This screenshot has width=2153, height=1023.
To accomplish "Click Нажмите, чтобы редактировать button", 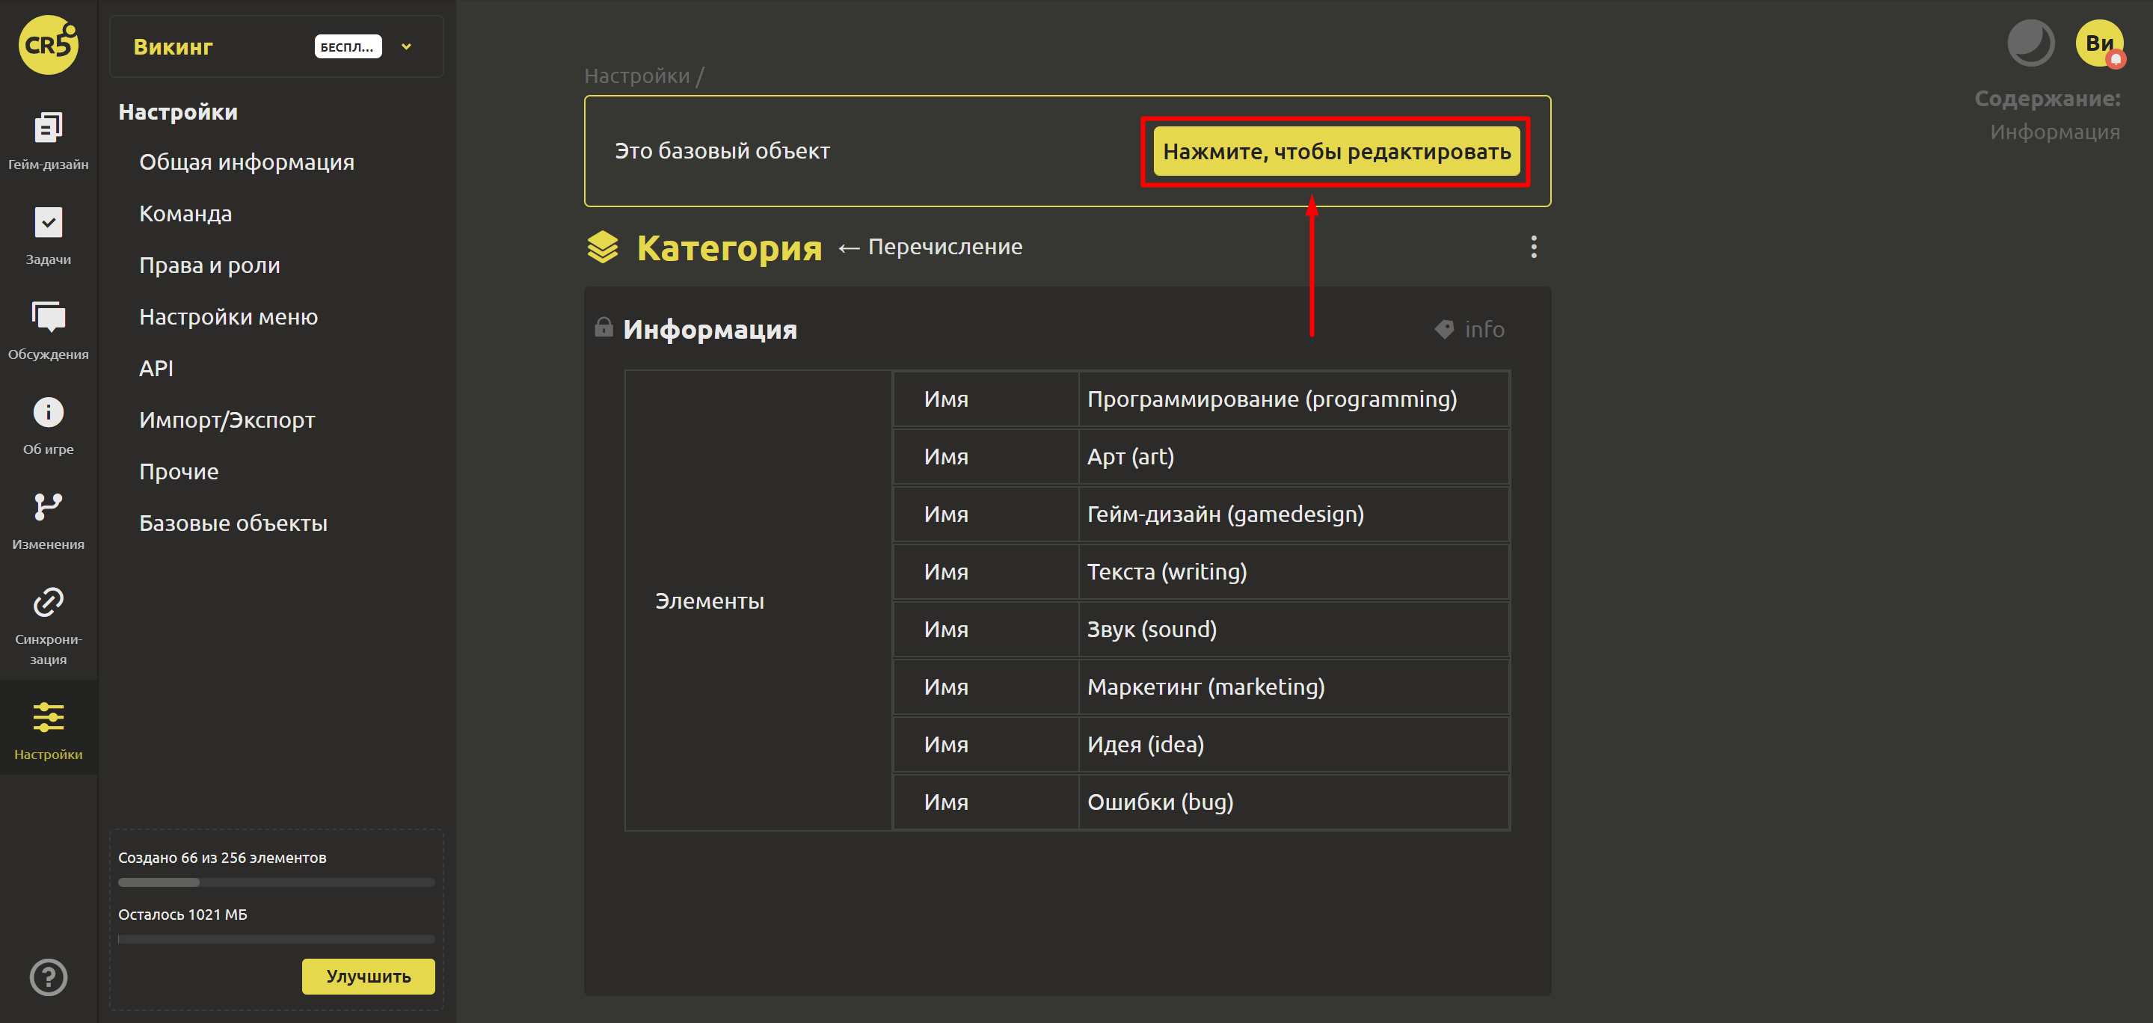I will pyautogui.click(x=1336, y=151).
